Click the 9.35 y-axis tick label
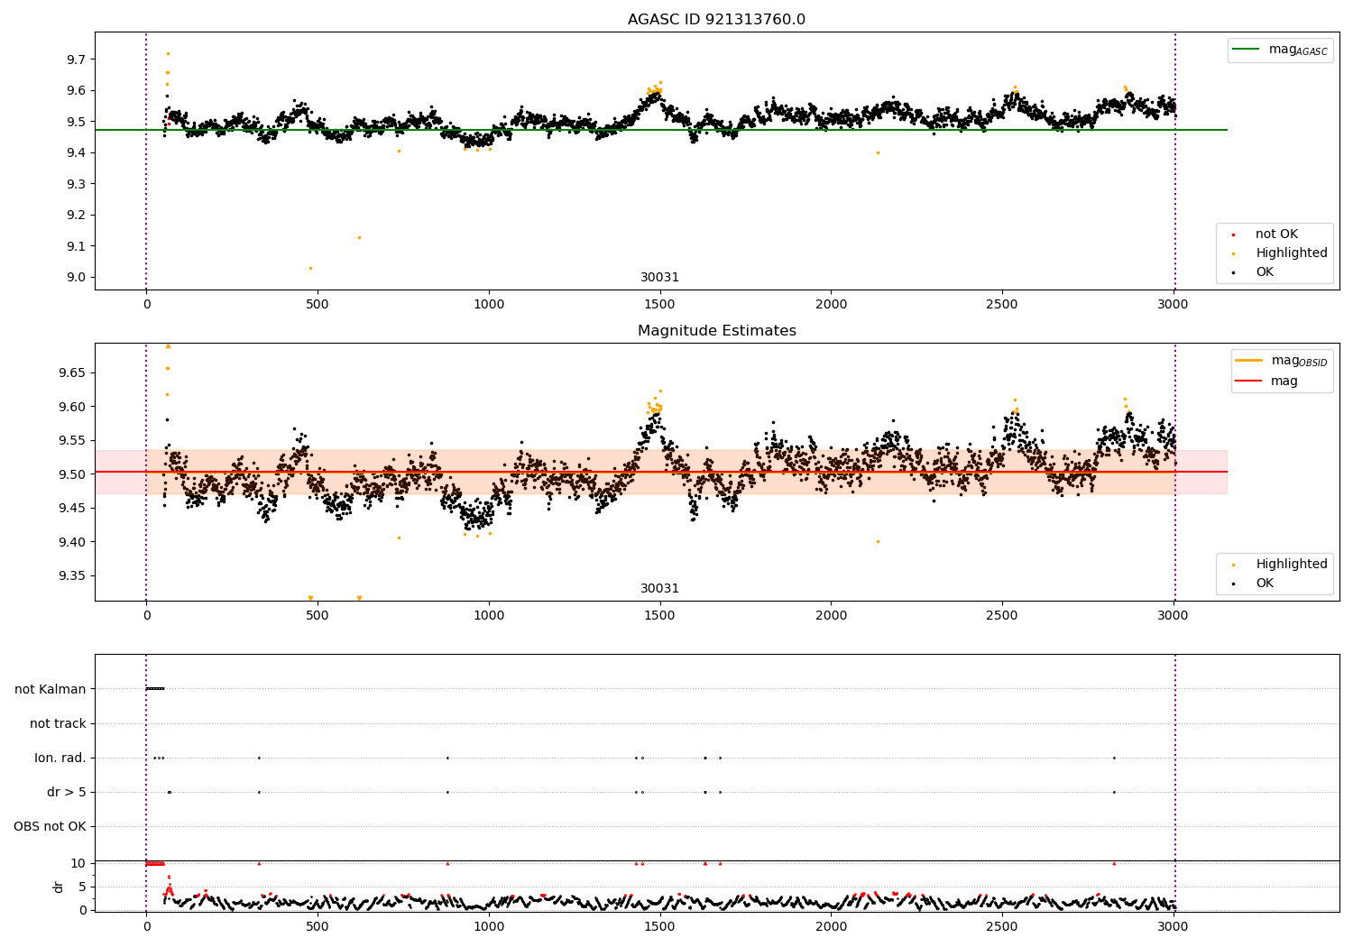1353x947 pixels. 74,575
